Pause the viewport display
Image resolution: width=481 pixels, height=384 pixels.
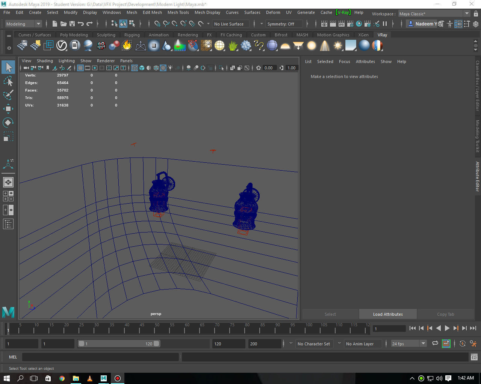(385, 24)
